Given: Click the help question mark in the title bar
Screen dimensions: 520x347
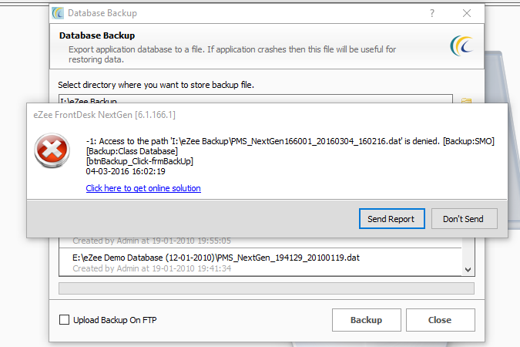Looking at the screenshot, I should click(432, 13).
